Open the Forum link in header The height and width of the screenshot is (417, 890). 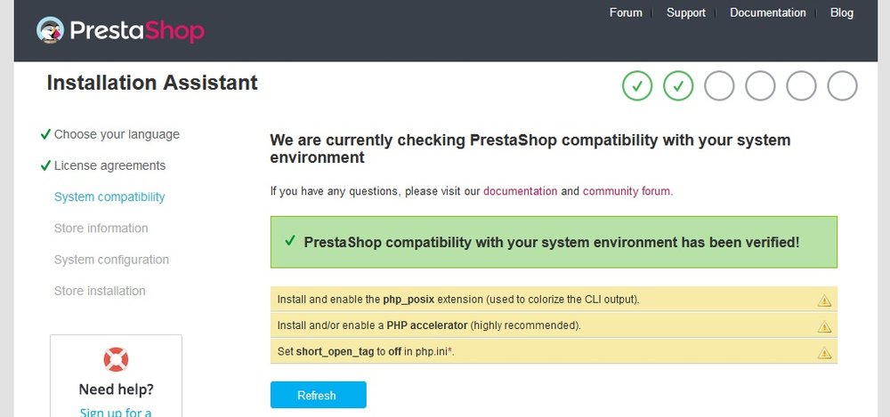click(626, 13)
